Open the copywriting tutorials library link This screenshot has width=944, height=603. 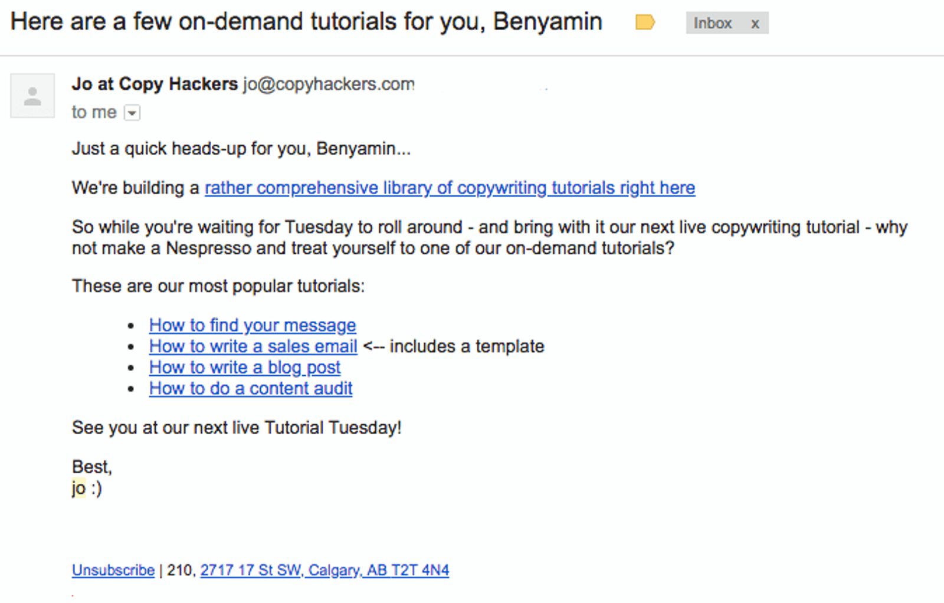coord(449,188)
